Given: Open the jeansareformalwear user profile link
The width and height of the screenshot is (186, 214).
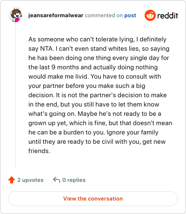Looking at the screenshot, I should pyautogui.click(x=56, y=15).
